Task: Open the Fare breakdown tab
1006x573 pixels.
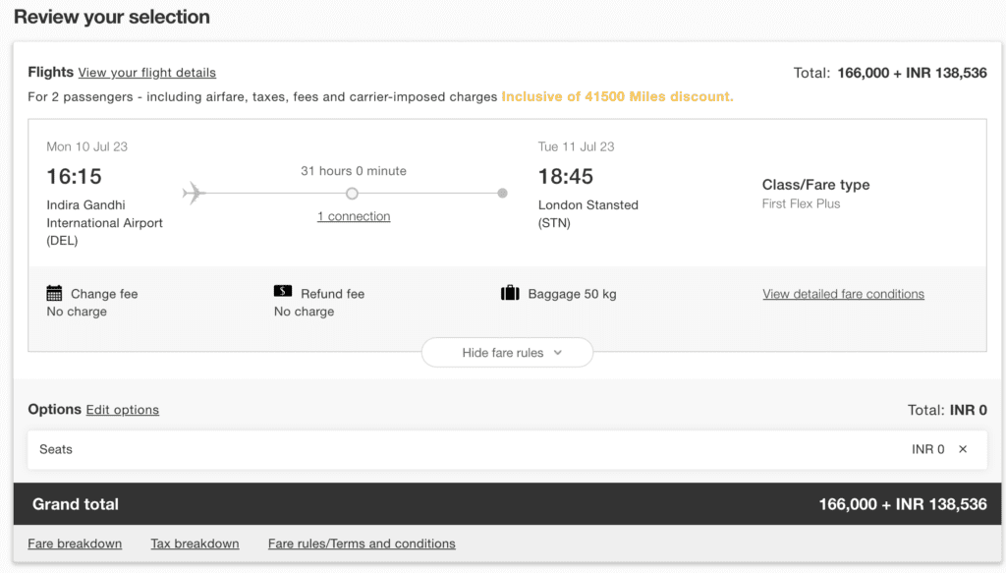Action: click(x=75, y=544)
